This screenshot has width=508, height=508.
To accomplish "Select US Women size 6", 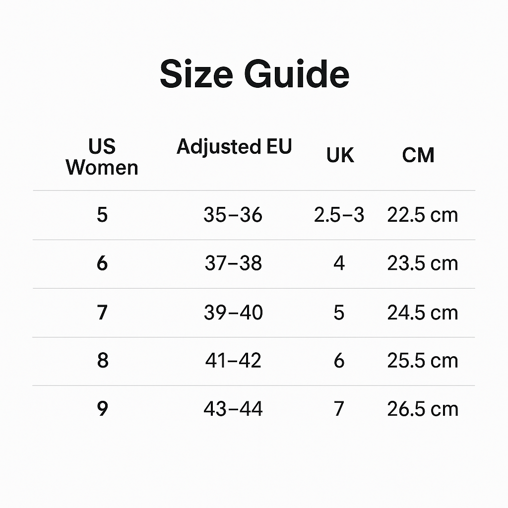I will [102, 263].
